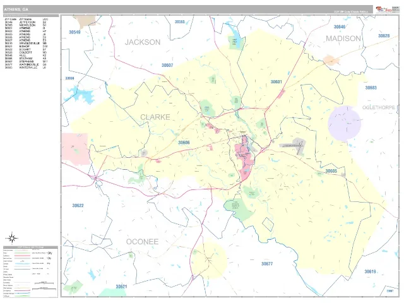
Task: Select the MADISON county label
Action: tap(343, 39)
